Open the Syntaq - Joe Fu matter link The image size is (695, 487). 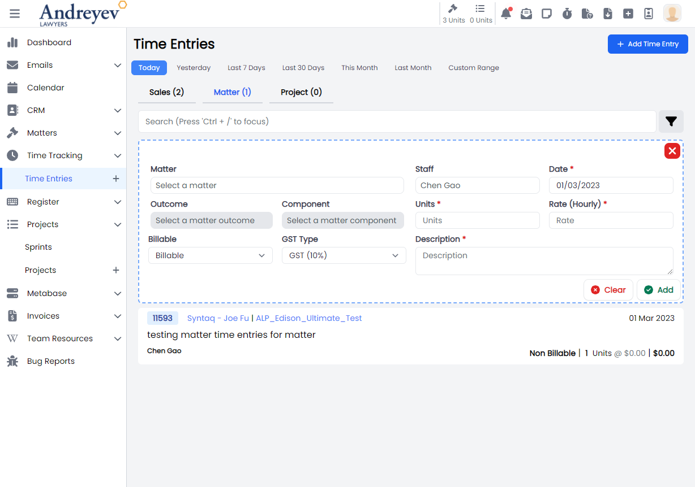click(x=218, y=318)
